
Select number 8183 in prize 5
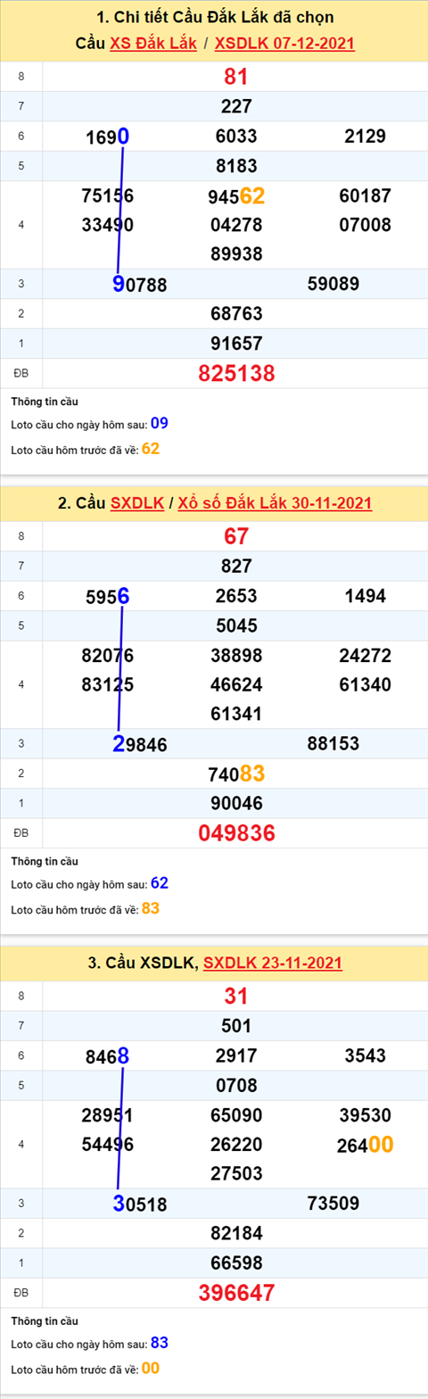(x=236, y=166)
